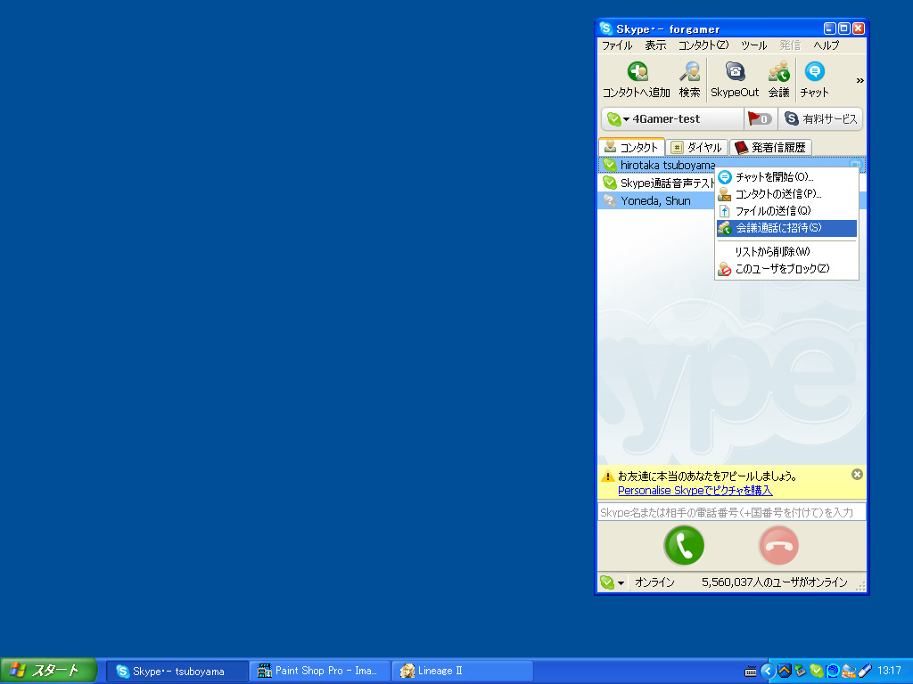Switch to Paint Shop Pro taskbar button

click(x=320, y=672)
